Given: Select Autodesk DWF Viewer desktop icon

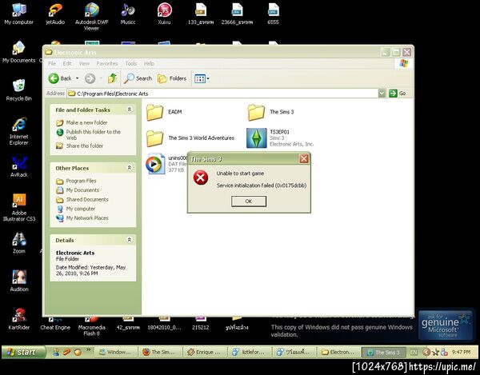Looking at the screenshot, I should 91,16.
